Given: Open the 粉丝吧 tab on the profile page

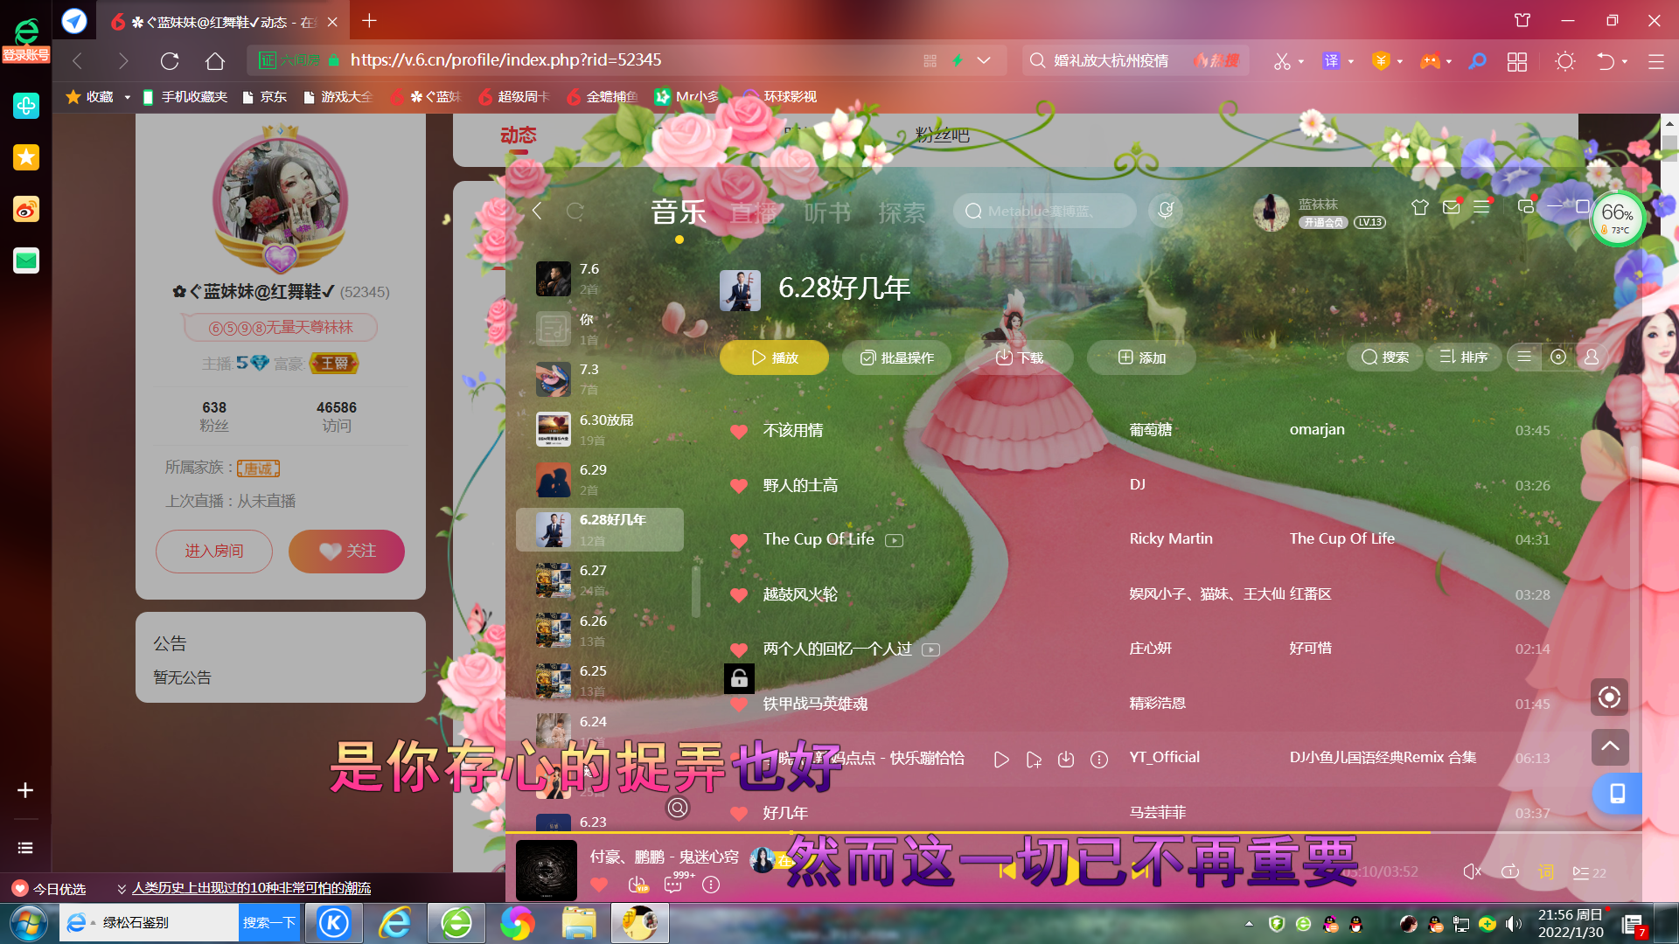Looking at the screenshot, I should (x=943, y=135).
